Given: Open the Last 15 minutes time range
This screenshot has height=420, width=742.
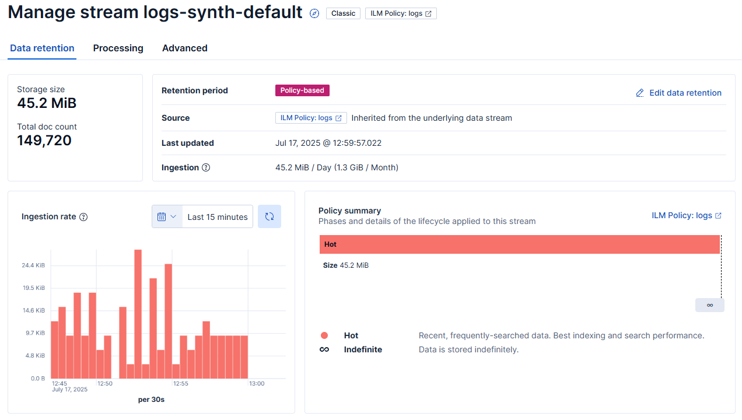Looking at the screenshot, I should (x=218, y=216).
